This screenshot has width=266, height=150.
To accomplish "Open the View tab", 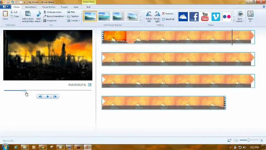I will coord(76,7).
